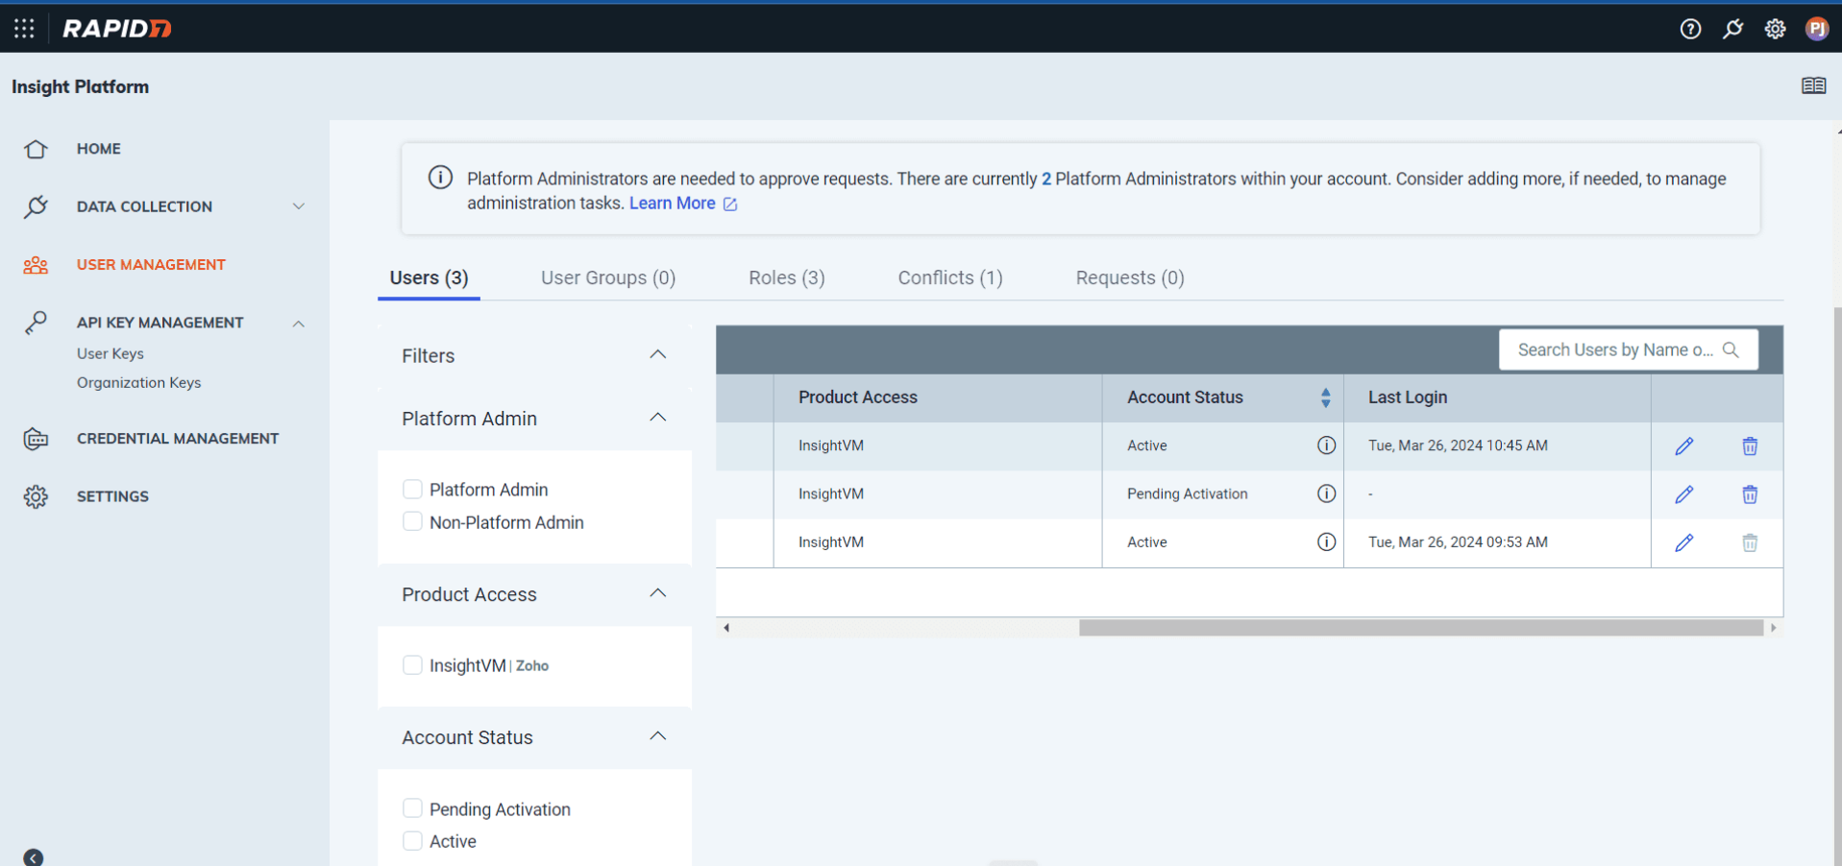Screen dimensions: 1842x866
Task: Collapse the Account Status filter section
Action: click(657, 736)
